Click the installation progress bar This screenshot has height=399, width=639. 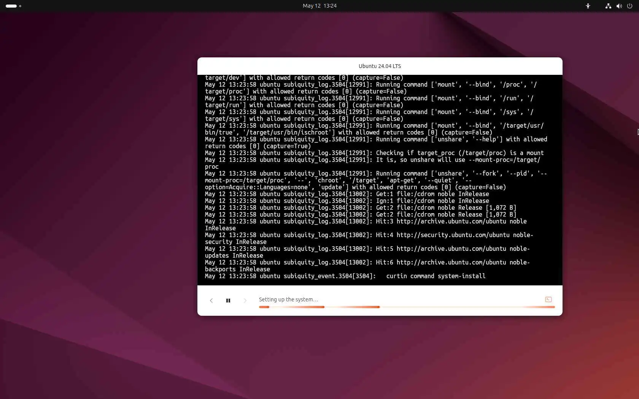(407, 307)
